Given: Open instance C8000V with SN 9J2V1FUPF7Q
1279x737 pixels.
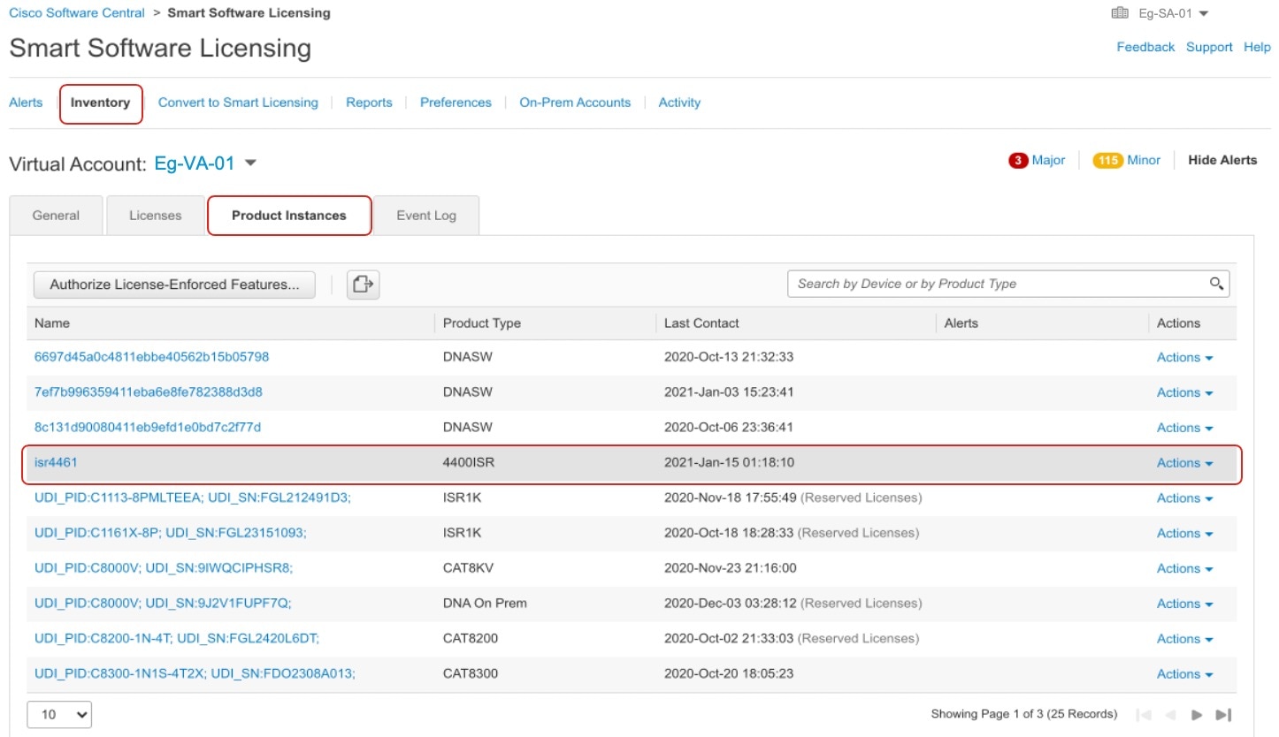Looking at the screenshot, I should tap(163, 604).
